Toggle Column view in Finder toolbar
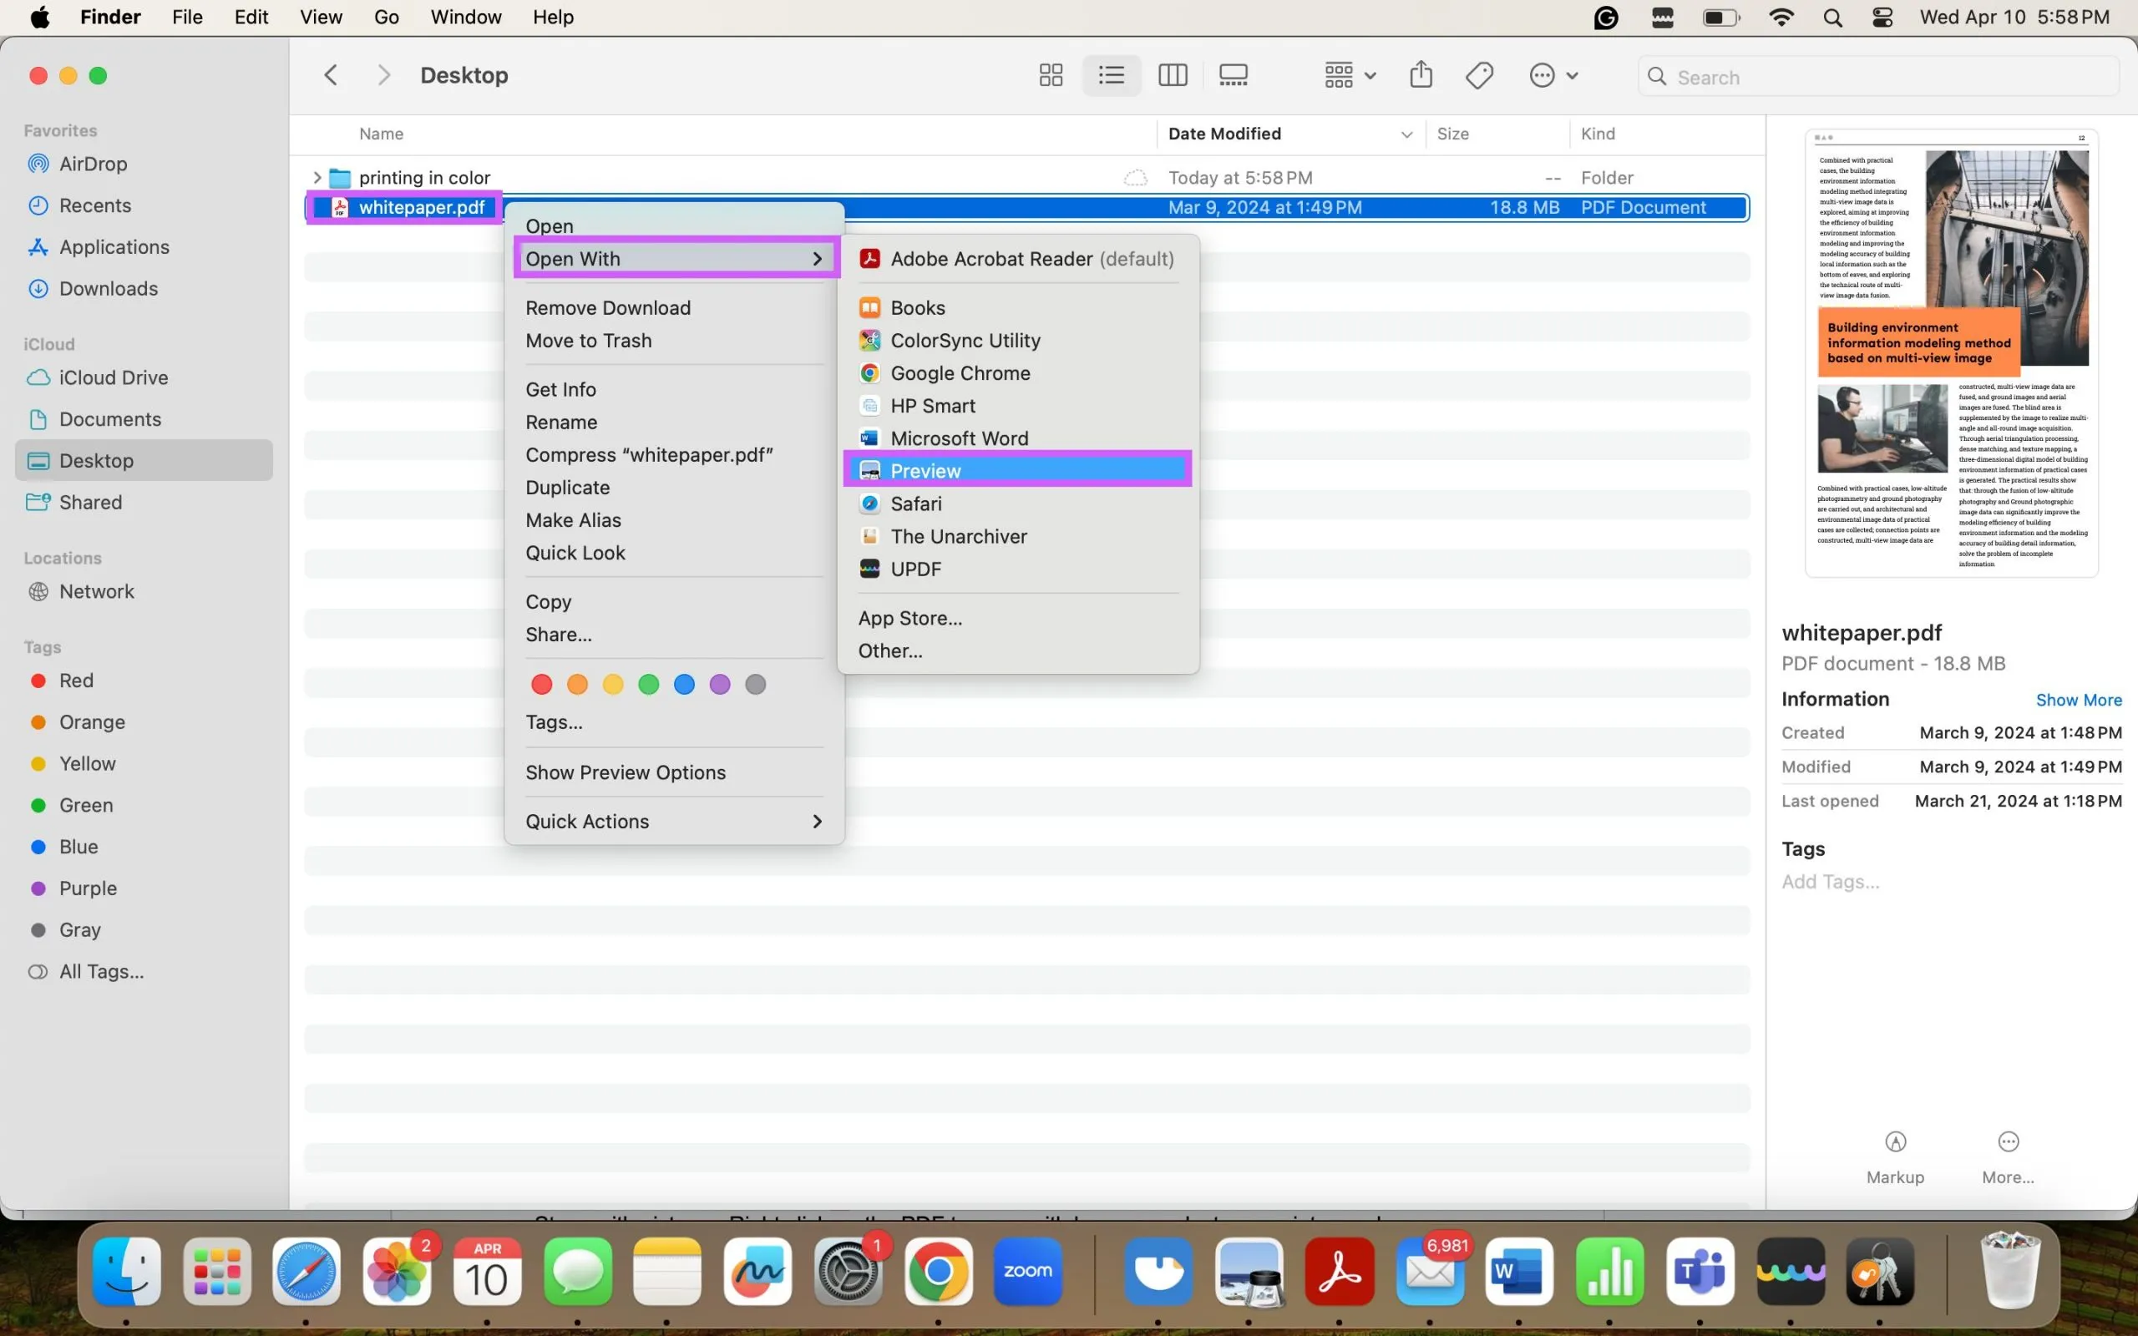Image resolution: width=2138 pixels, height=1336 pixels. [x=1172, y=73]
